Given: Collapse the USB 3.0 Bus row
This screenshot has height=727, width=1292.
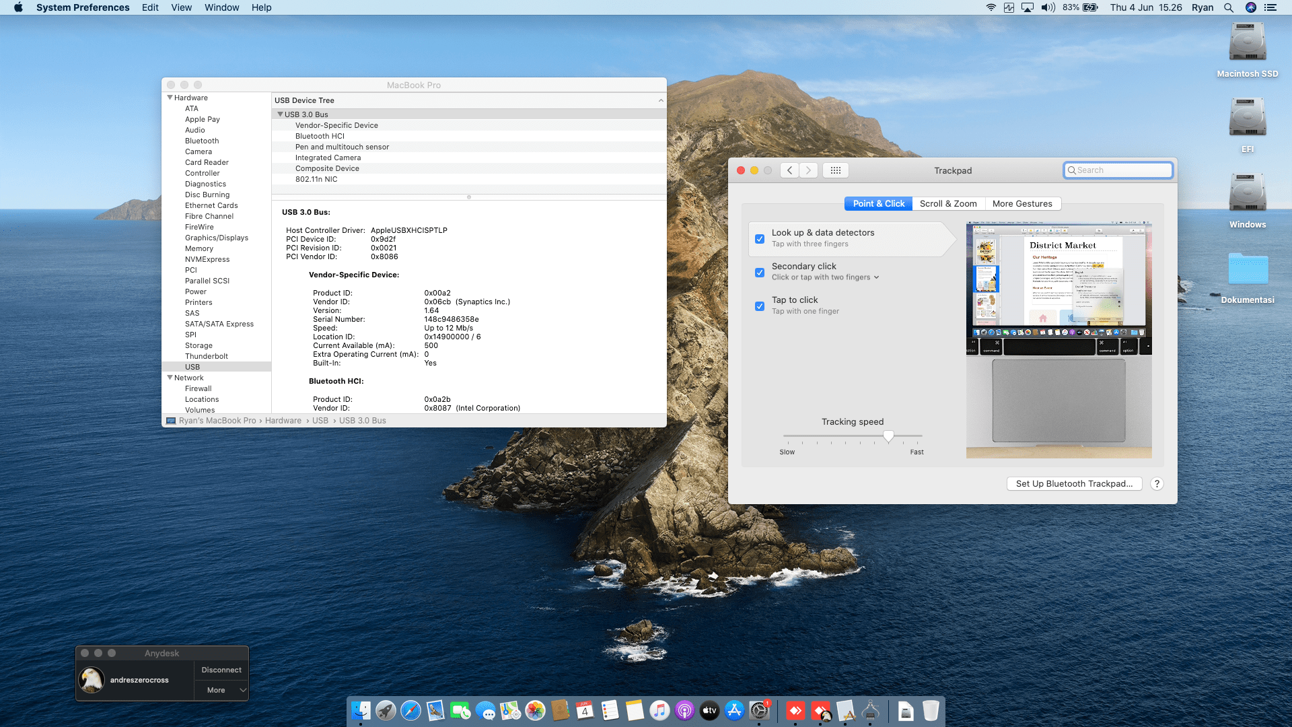Looking at the screenshot, I should tap(280, 114).
